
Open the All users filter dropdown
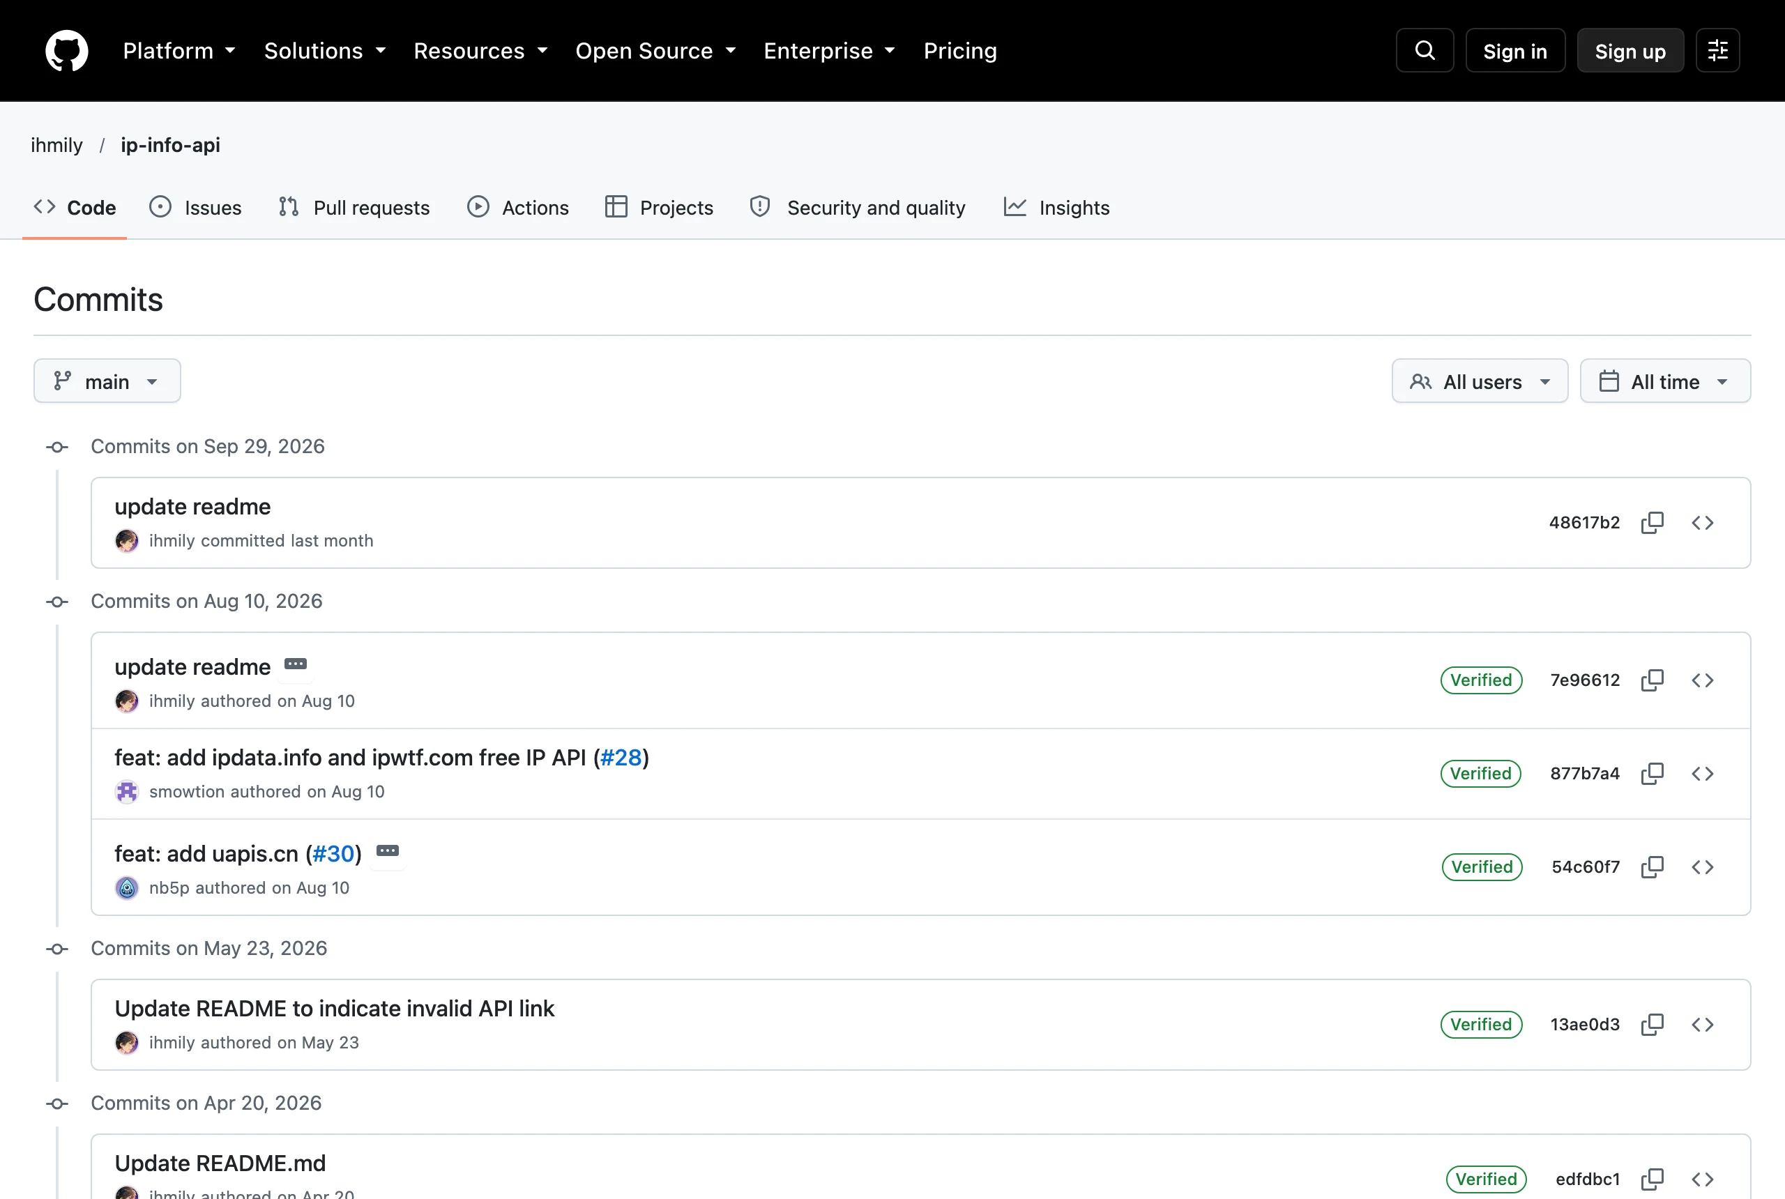point(1480,381)
